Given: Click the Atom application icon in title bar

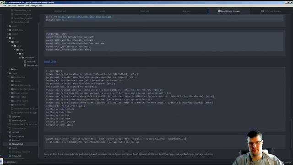Looking at the screenshot, I should pyautogui.click(x=4, y=2).
